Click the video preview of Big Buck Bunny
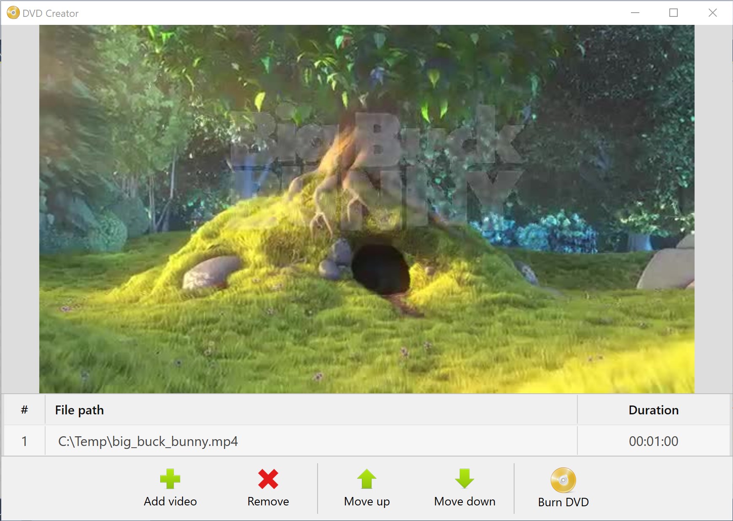The width and height of the screenshot is (733, 521). 366,209
